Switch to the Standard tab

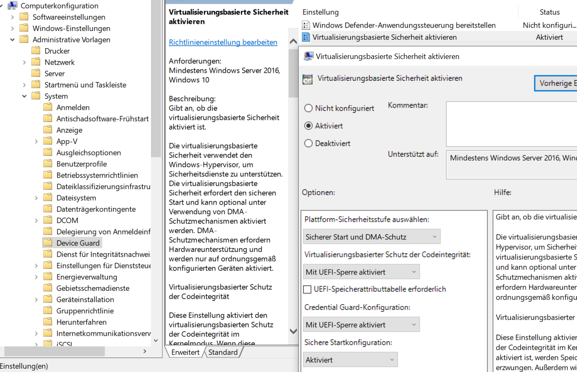223,352
